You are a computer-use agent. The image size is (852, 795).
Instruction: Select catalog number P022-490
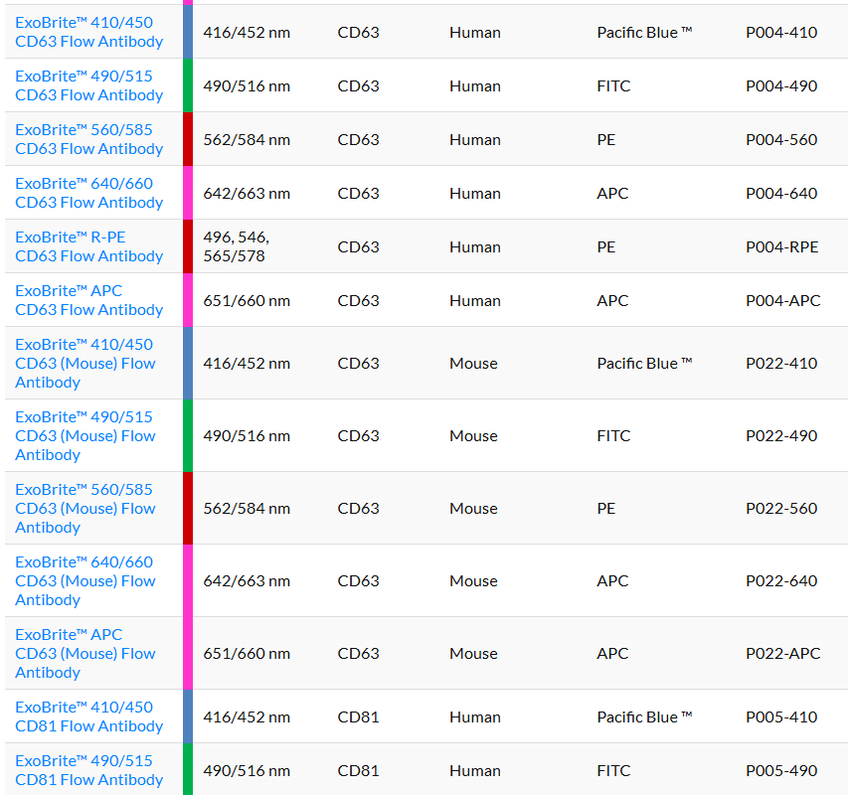pyautogui.click(x=781, y=436)
